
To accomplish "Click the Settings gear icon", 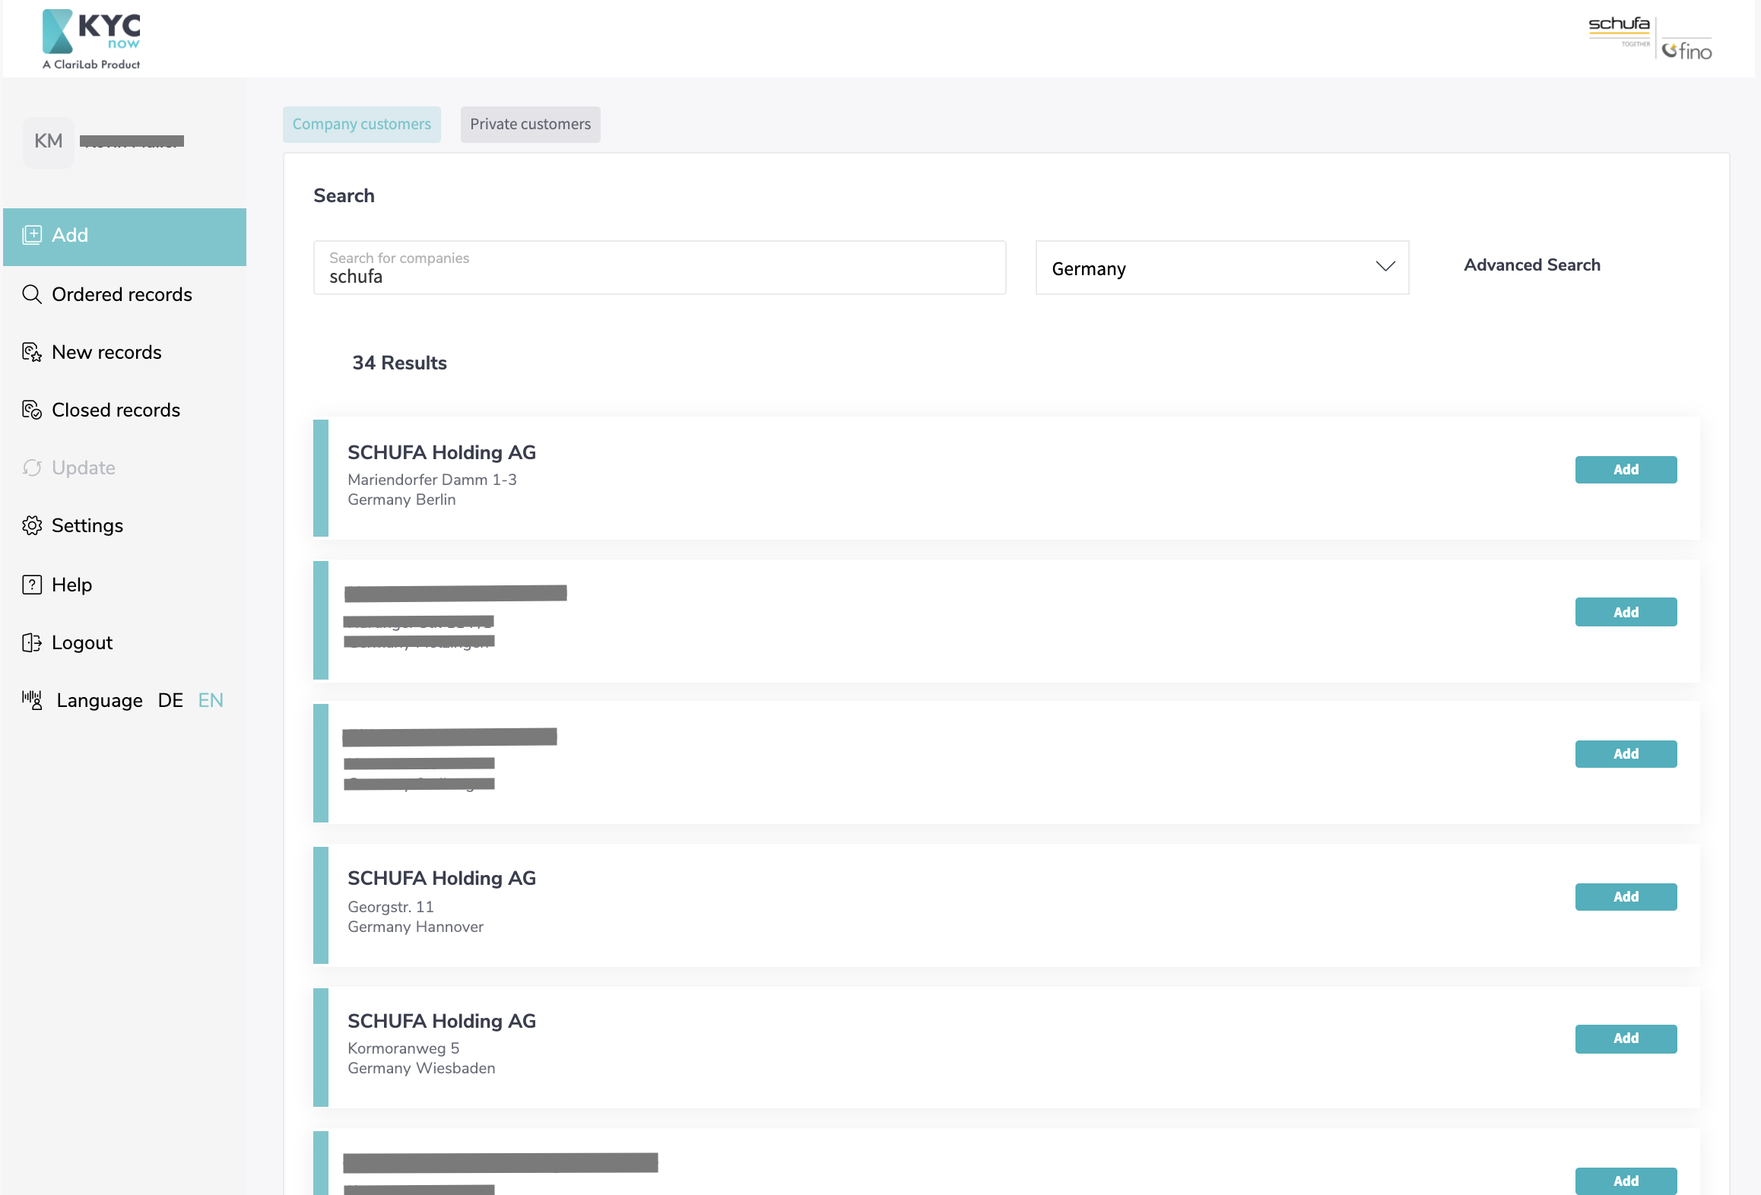I will click(x=32, y=525).
